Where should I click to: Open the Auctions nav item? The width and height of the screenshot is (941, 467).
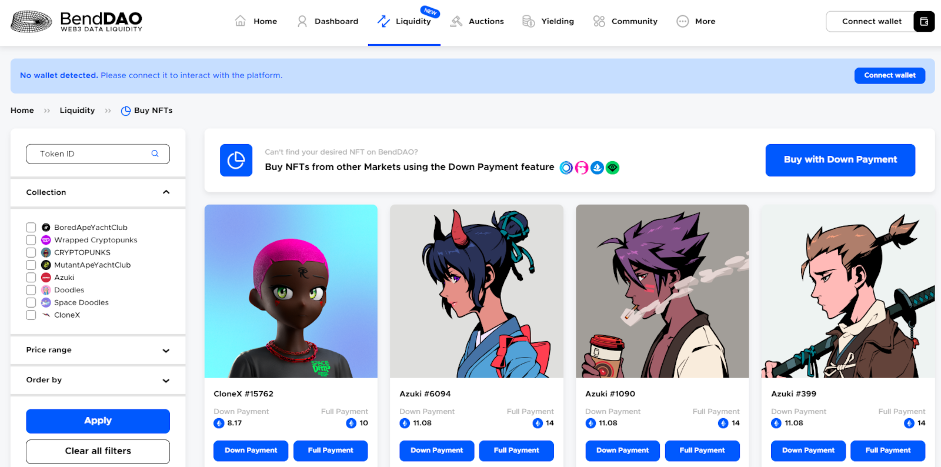pyautogui.click(x=478, y=21)
